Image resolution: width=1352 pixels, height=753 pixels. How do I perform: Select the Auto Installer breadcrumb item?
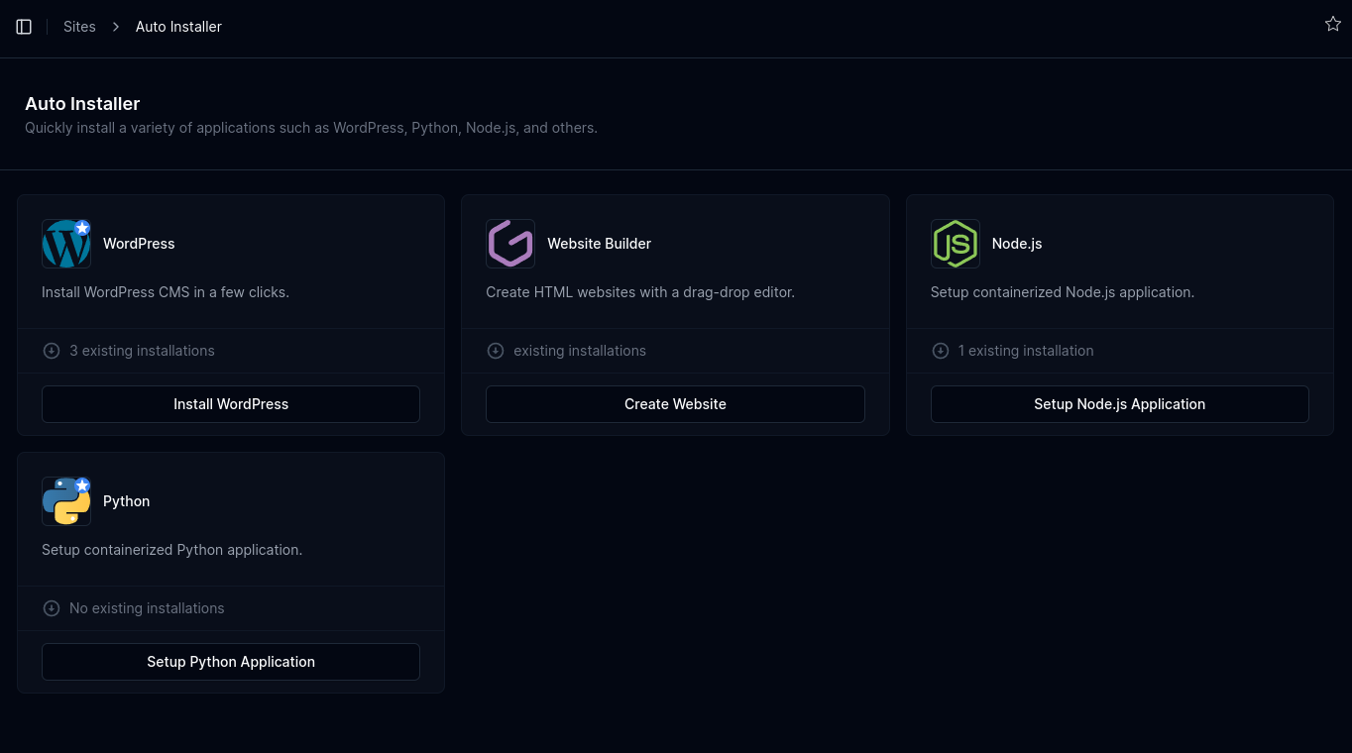coord(178,27)
